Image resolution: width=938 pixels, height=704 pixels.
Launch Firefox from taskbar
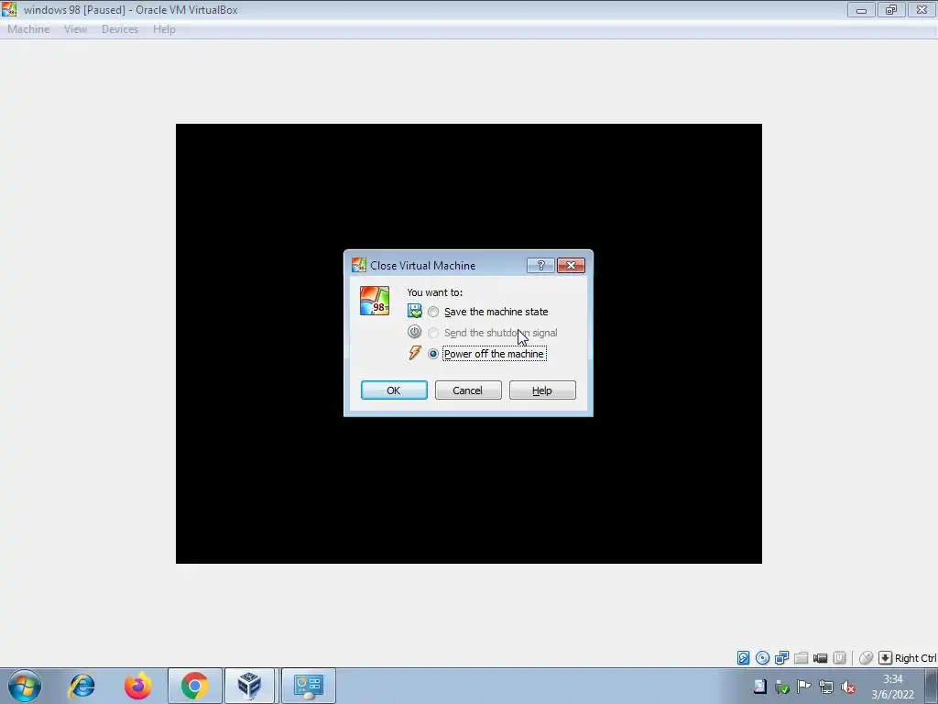coord(138,686)
